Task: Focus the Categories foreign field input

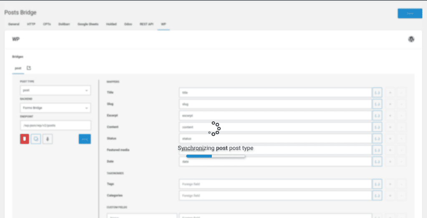Action: (x=275, y=196)
